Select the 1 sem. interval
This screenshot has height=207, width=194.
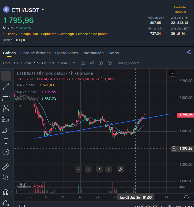pyautogui.click(x=63, y=63)
